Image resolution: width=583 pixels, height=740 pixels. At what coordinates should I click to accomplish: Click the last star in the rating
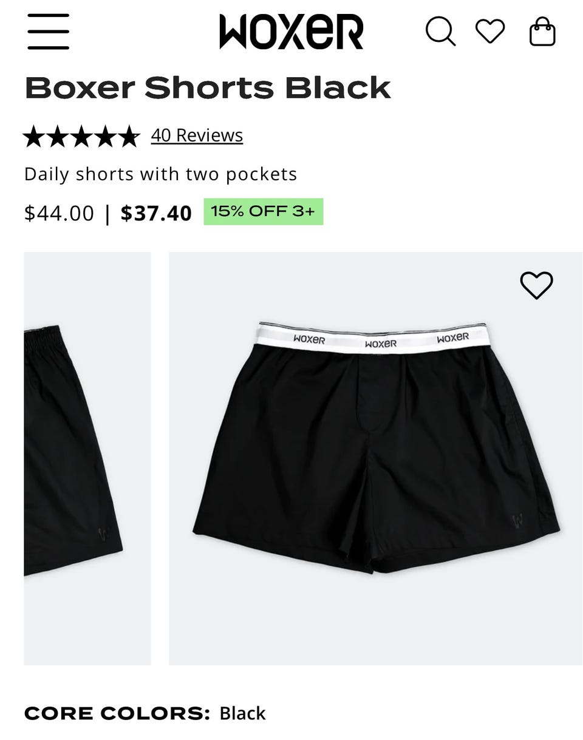(129, 136)
